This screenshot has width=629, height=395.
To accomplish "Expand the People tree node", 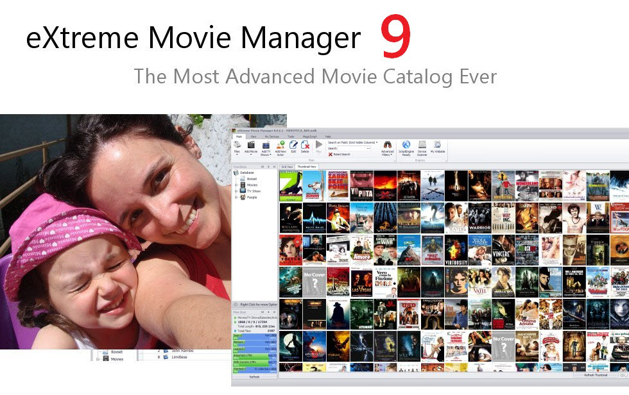I will [236, 197].
